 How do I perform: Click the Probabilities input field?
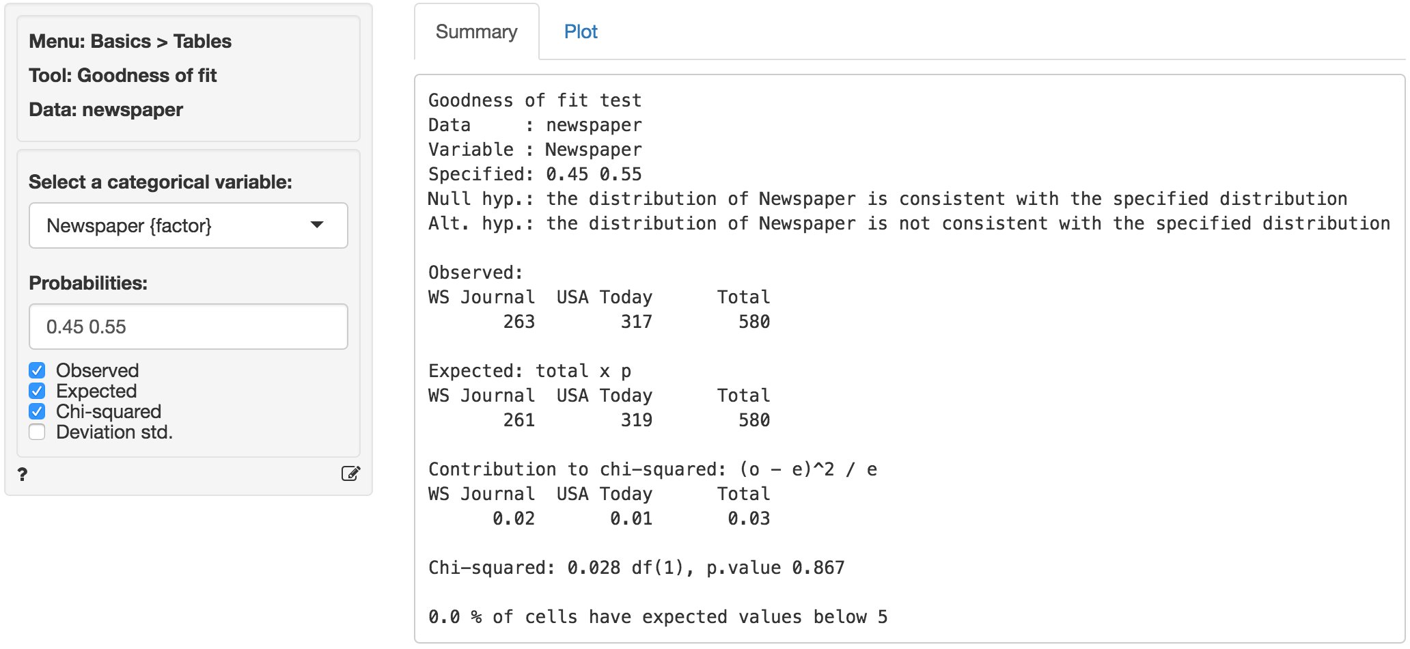coord(188,327)
